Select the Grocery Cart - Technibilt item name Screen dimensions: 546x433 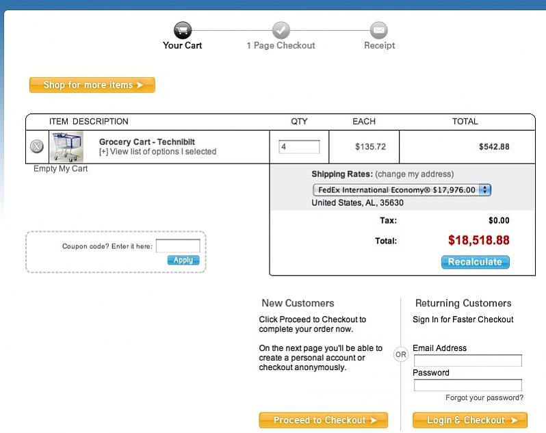147,142
